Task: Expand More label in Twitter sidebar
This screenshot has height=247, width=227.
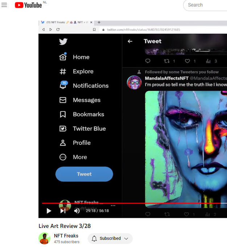Action: 80,157
